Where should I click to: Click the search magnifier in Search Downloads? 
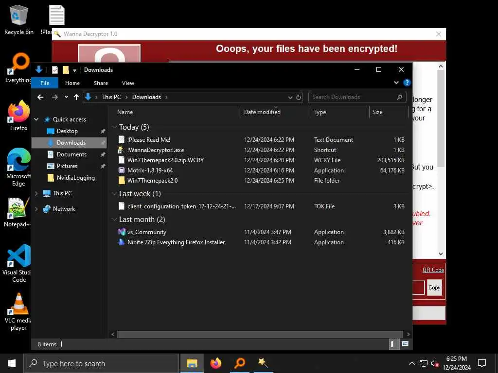[400, 97]
